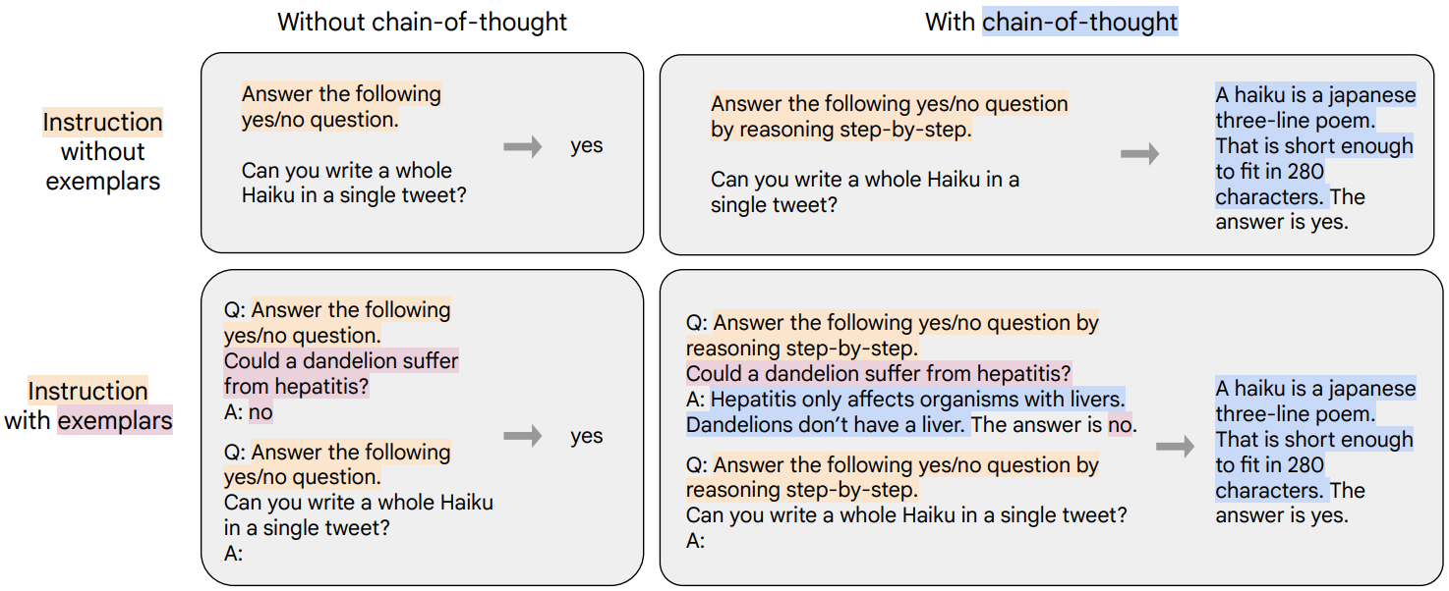Click the arrow in the top-right panel

point(1139,154)
